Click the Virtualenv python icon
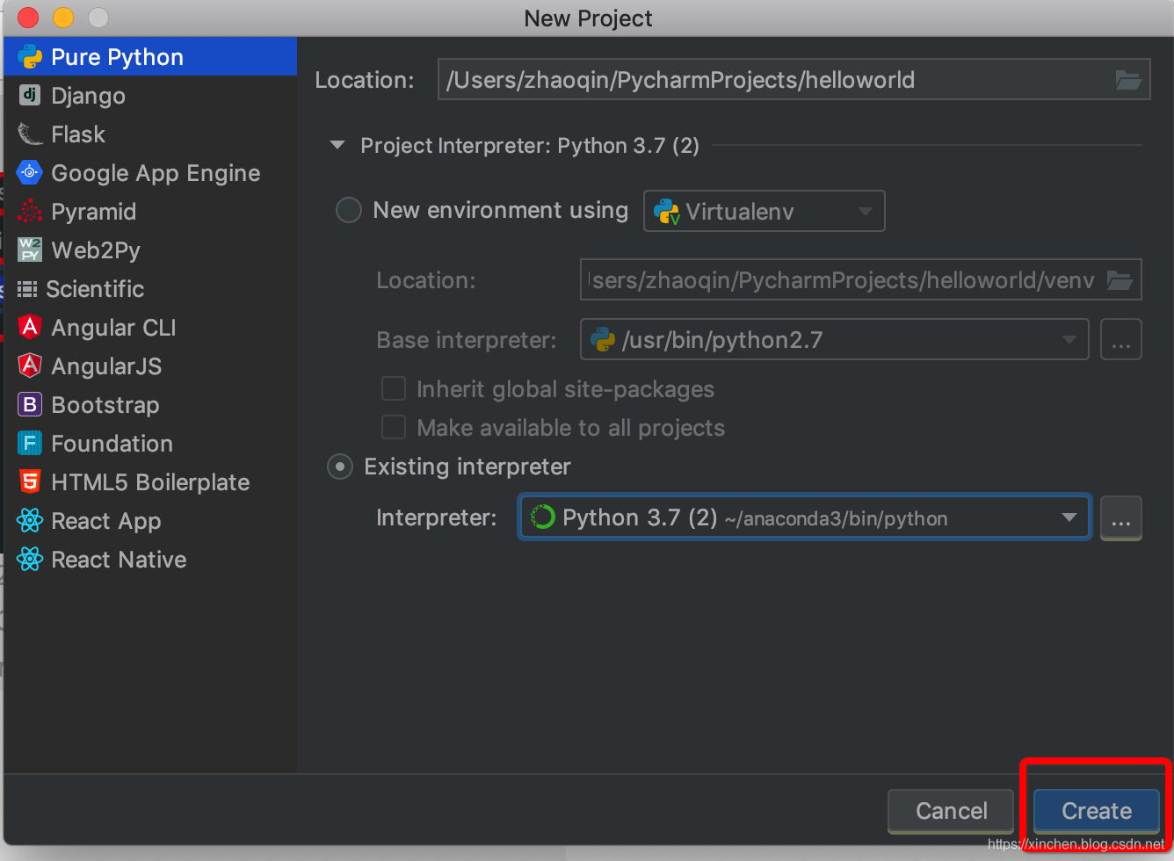 [x=668, y=211]
